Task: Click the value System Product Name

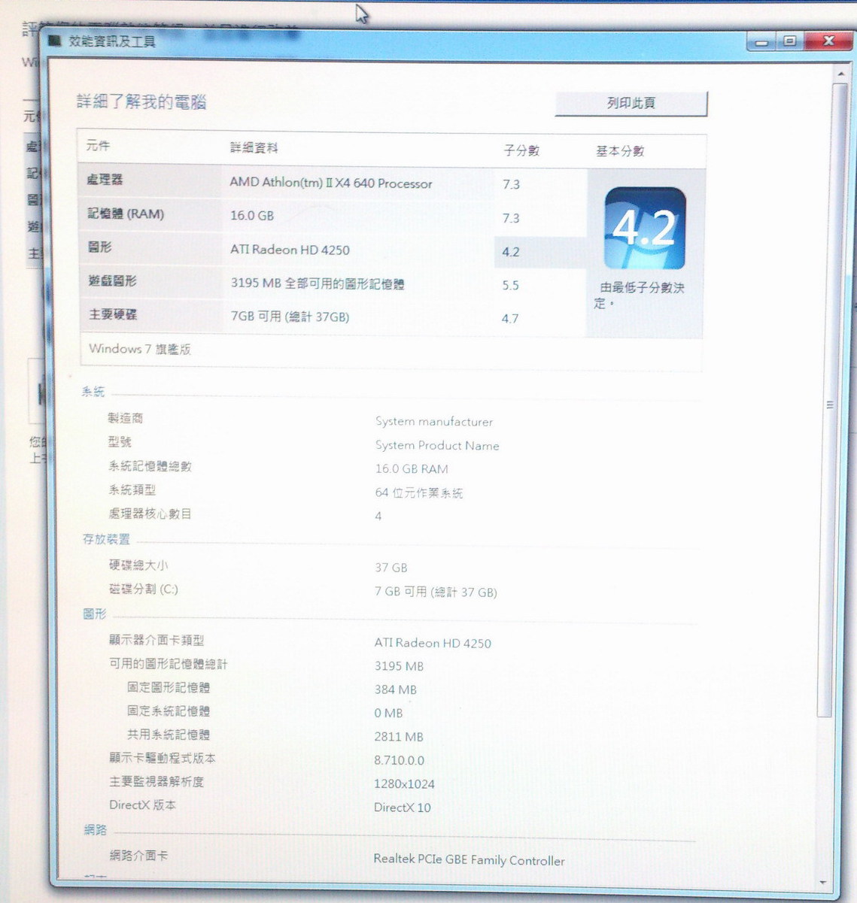Action: click(437, 446)
